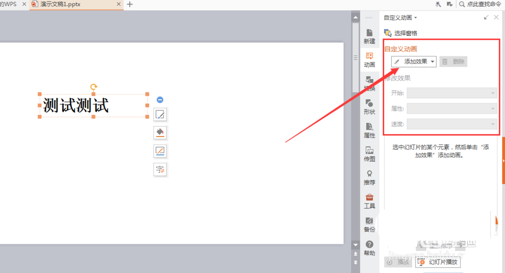Click the 删除 delete effect button
505x273 pixels.
[x=453, y=61]
